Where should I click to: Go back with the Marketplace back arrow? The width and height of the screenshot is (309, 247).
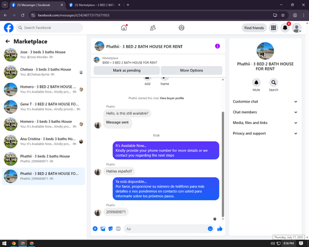point(7,41)
